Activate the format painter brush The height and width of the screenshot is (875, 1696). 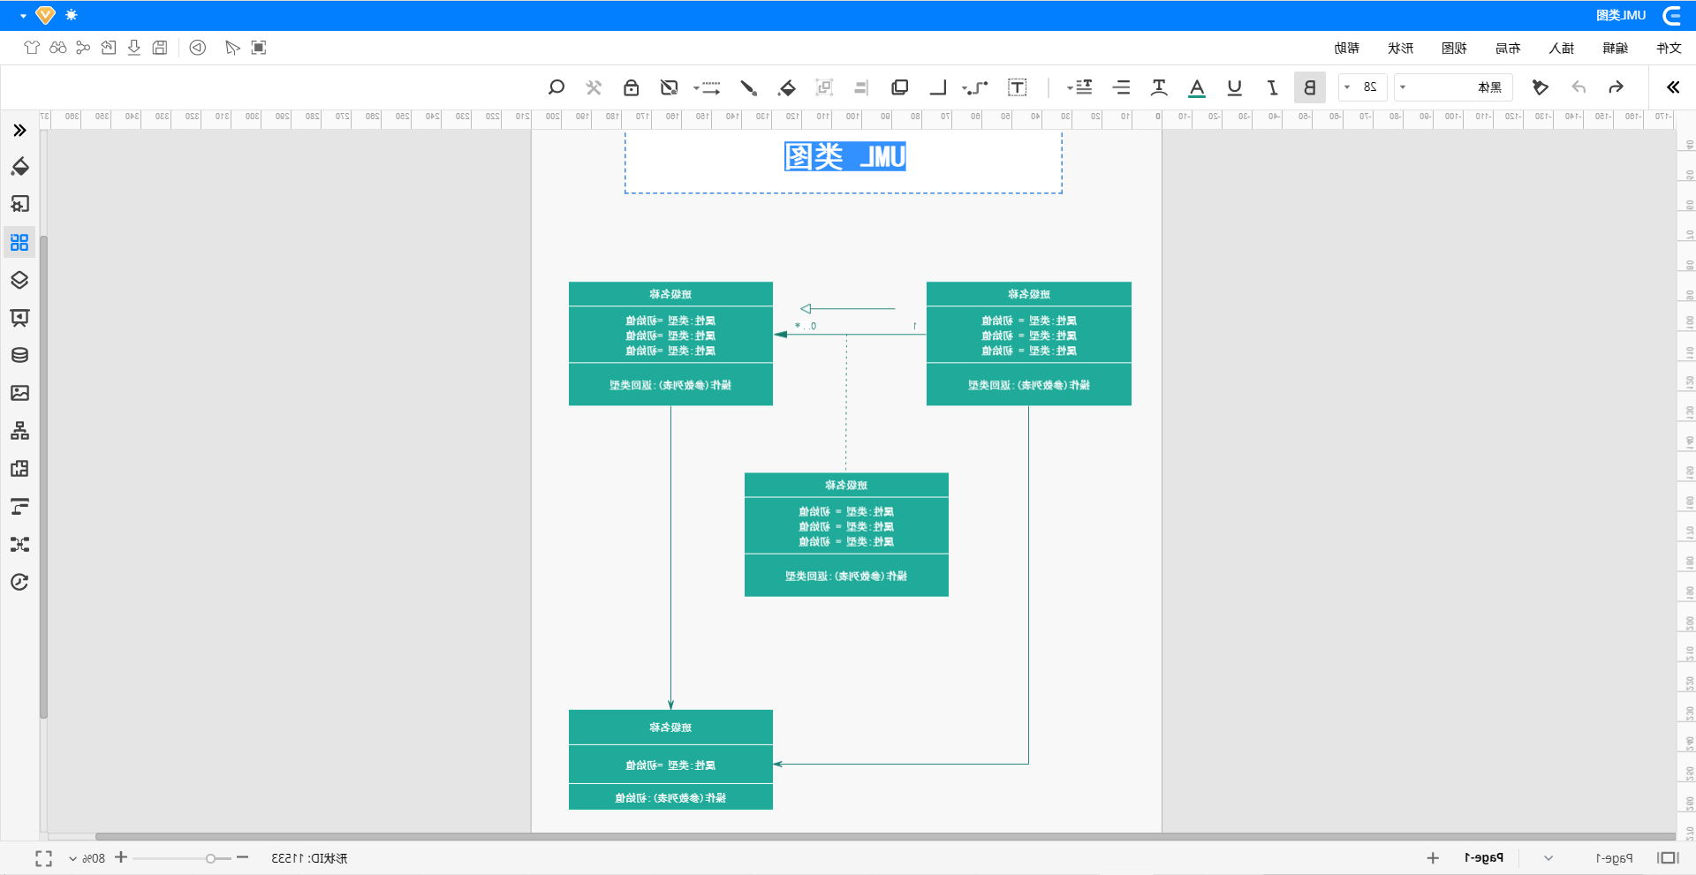1541,87
